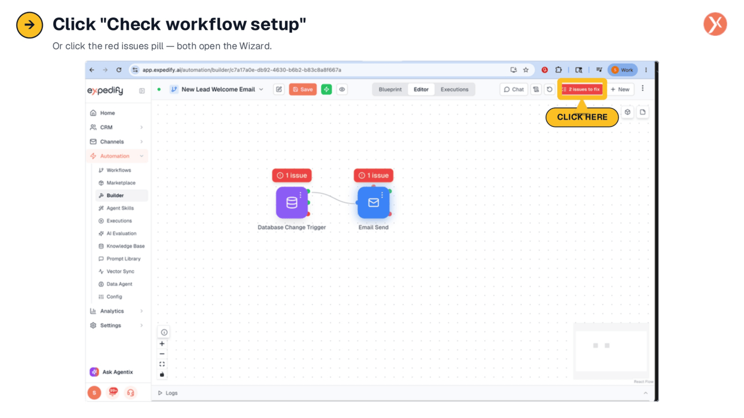Open AI Evaluation in sidebar

(121, 233)
